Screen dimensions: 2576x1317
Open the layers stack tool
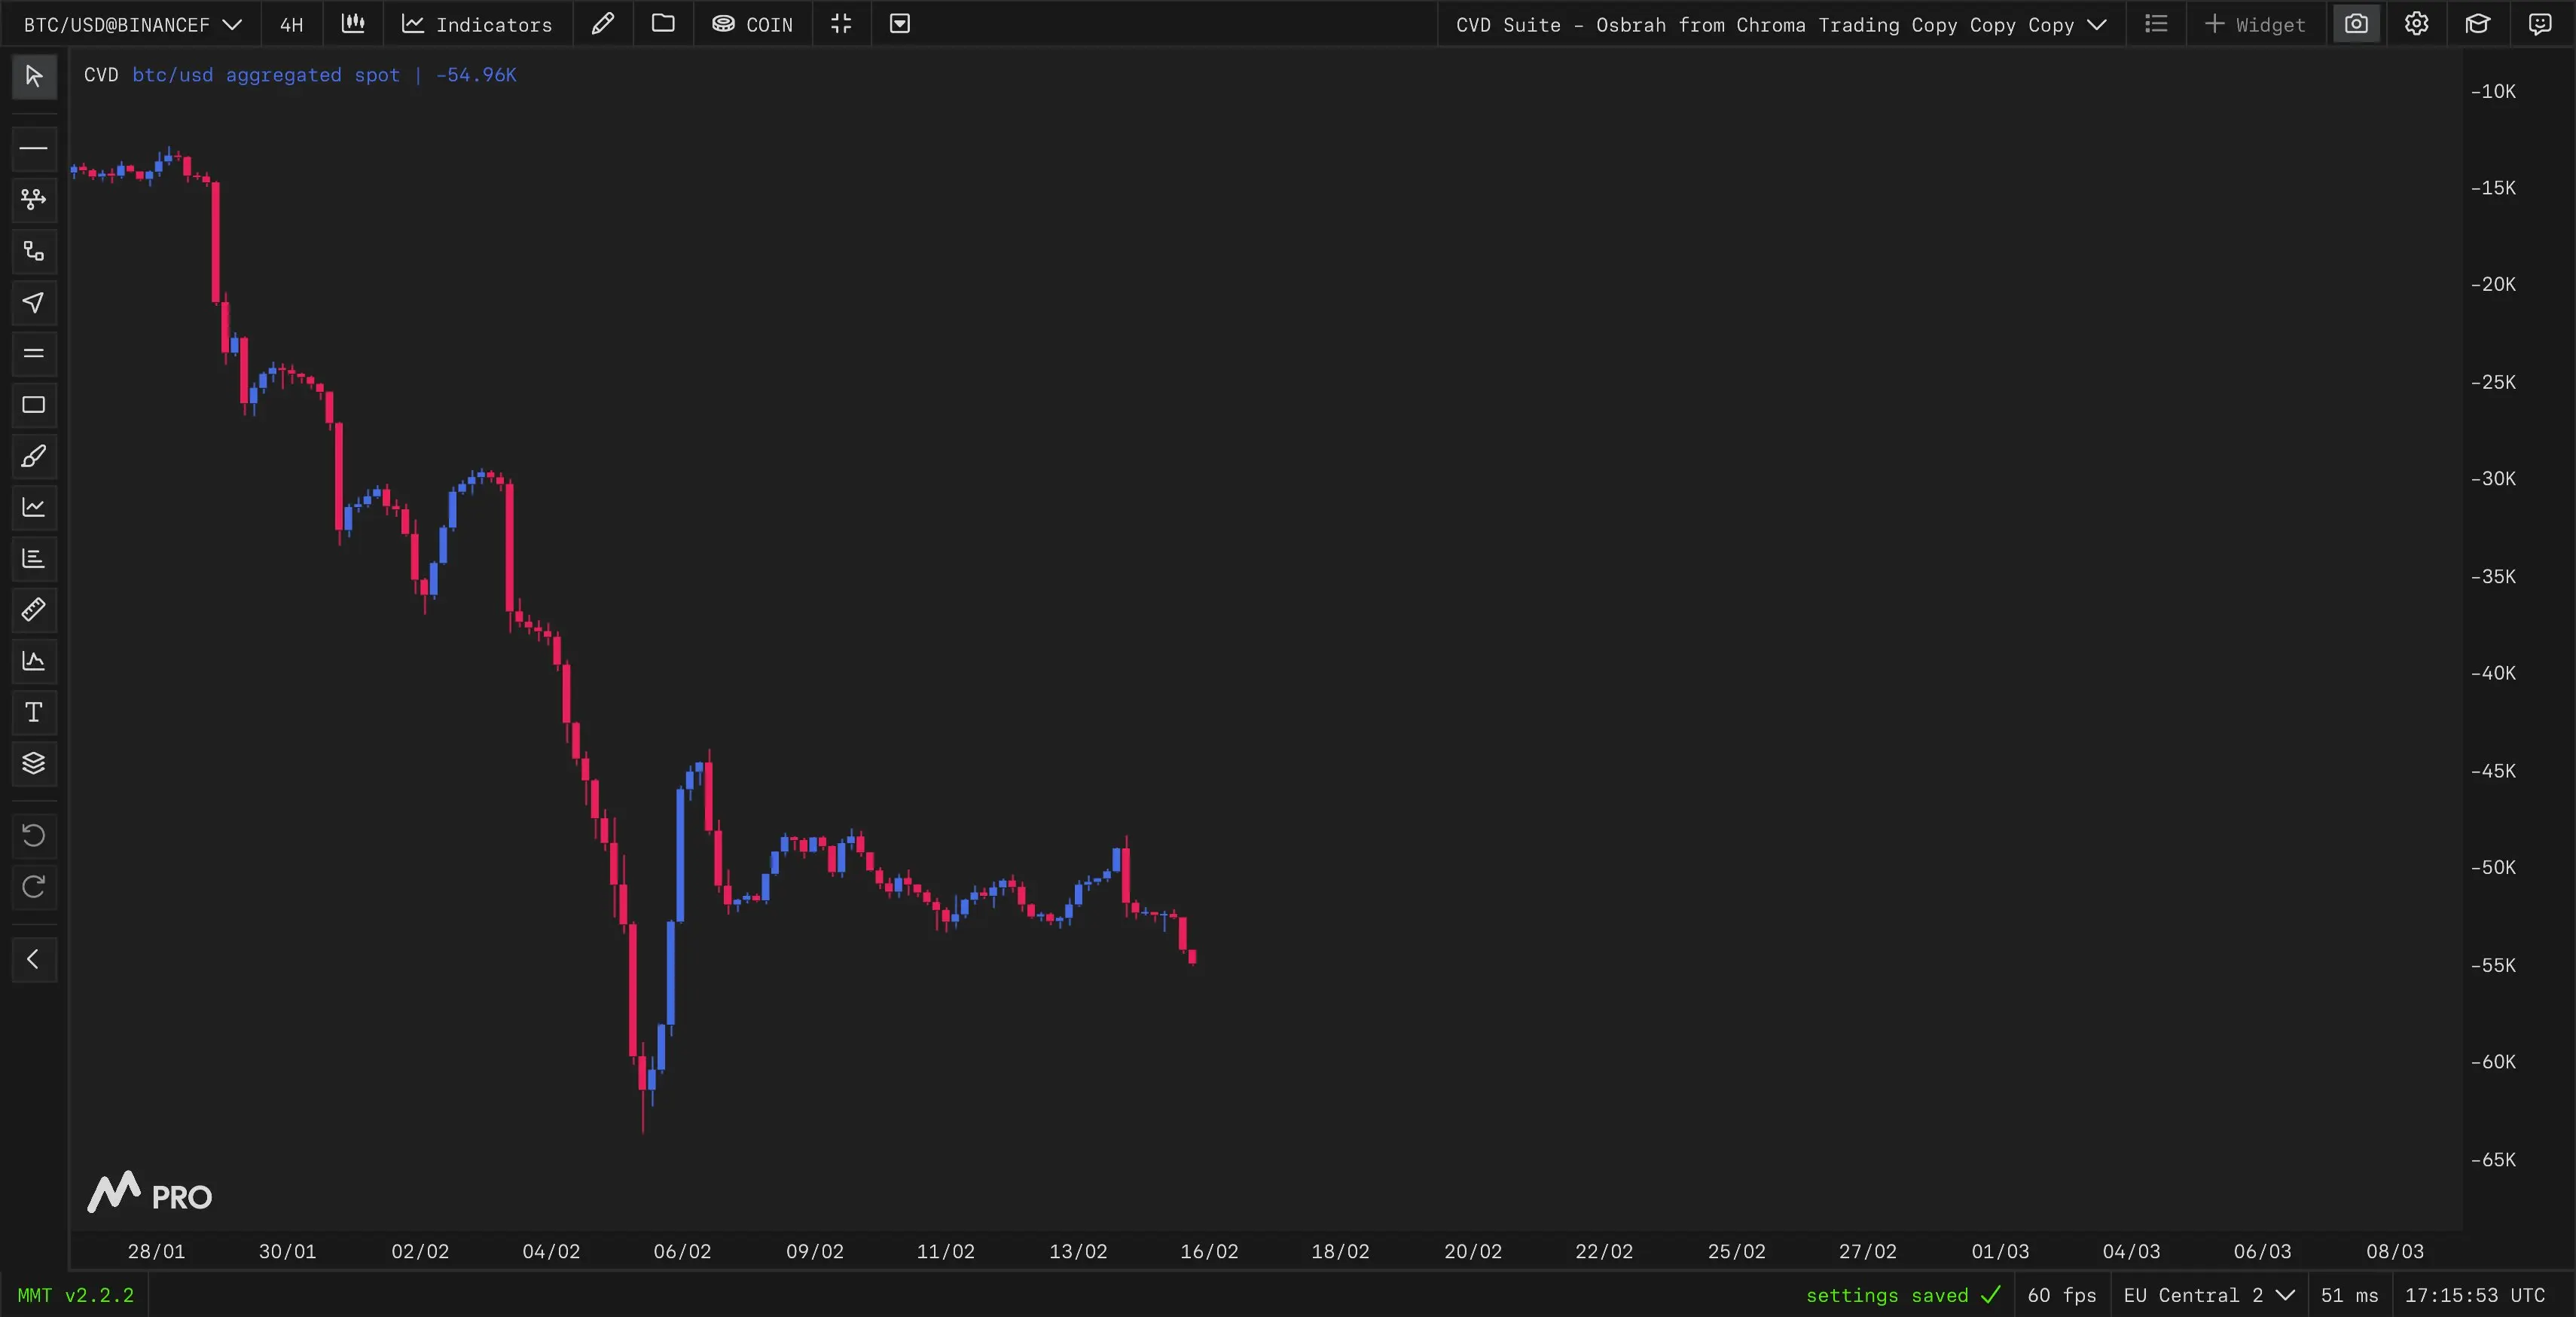(x=33, y=763)
